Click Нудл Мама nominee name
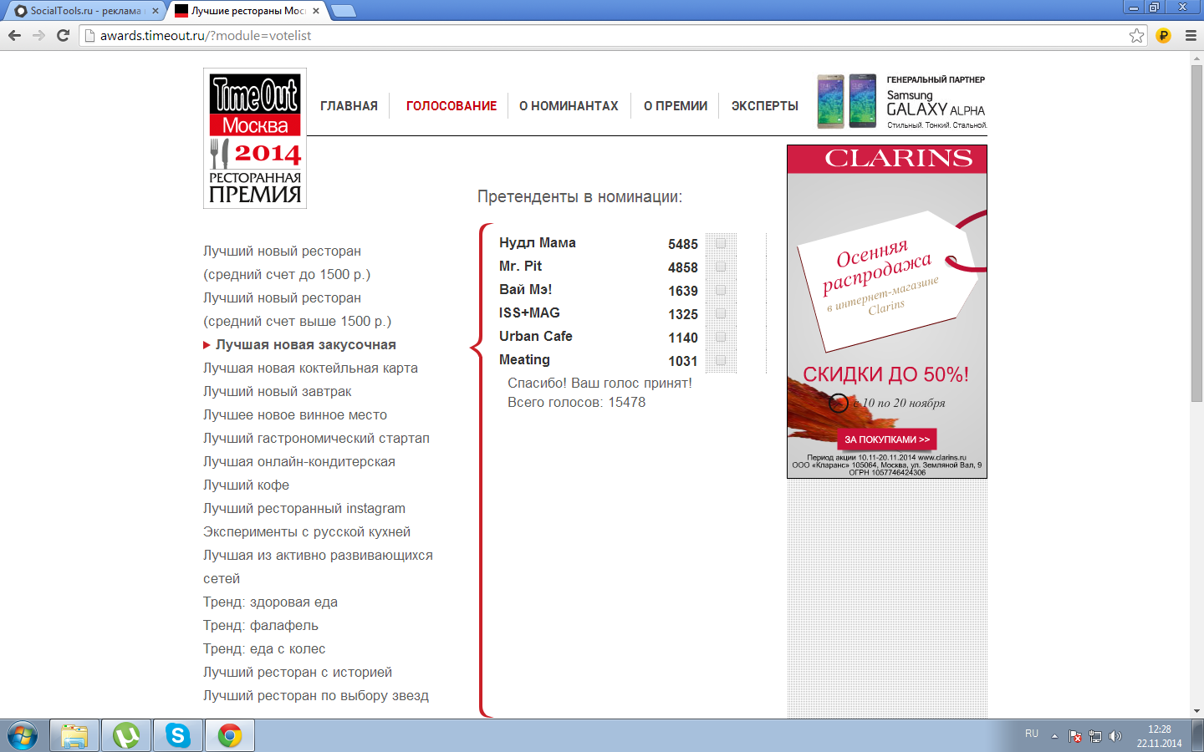The image size is (1204, 752). coord(538,242)
